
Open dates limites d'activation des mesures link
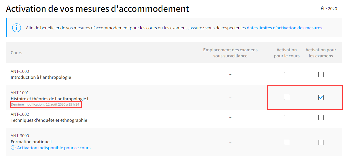[285, 28]
